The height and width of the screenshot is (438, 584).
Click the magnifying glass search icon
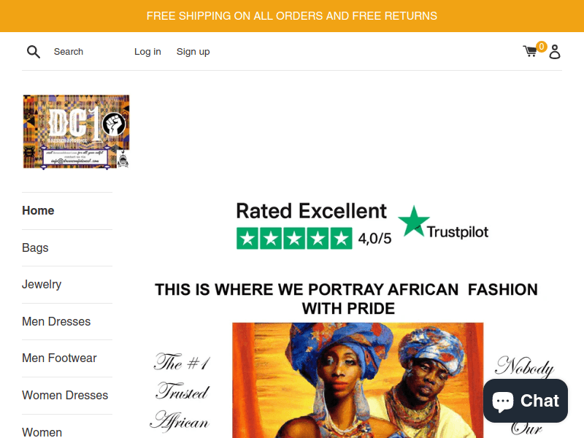tap(33, 52)
